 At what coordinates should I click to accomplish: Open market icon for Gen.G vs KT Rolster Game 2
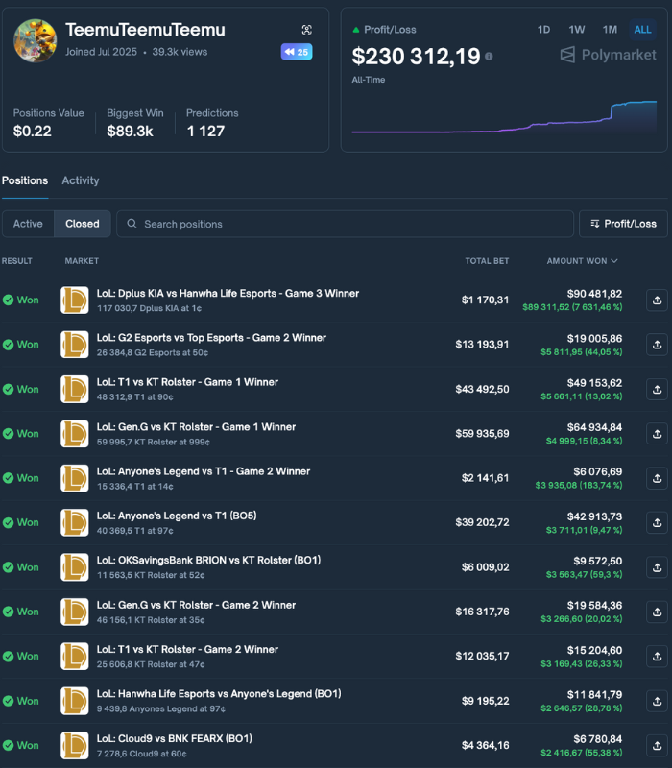[x=75, y=612]
